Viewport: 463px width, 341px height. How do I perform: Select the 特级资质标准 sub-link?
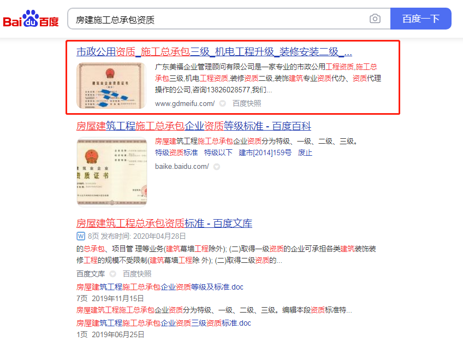(x=176, y=153)
